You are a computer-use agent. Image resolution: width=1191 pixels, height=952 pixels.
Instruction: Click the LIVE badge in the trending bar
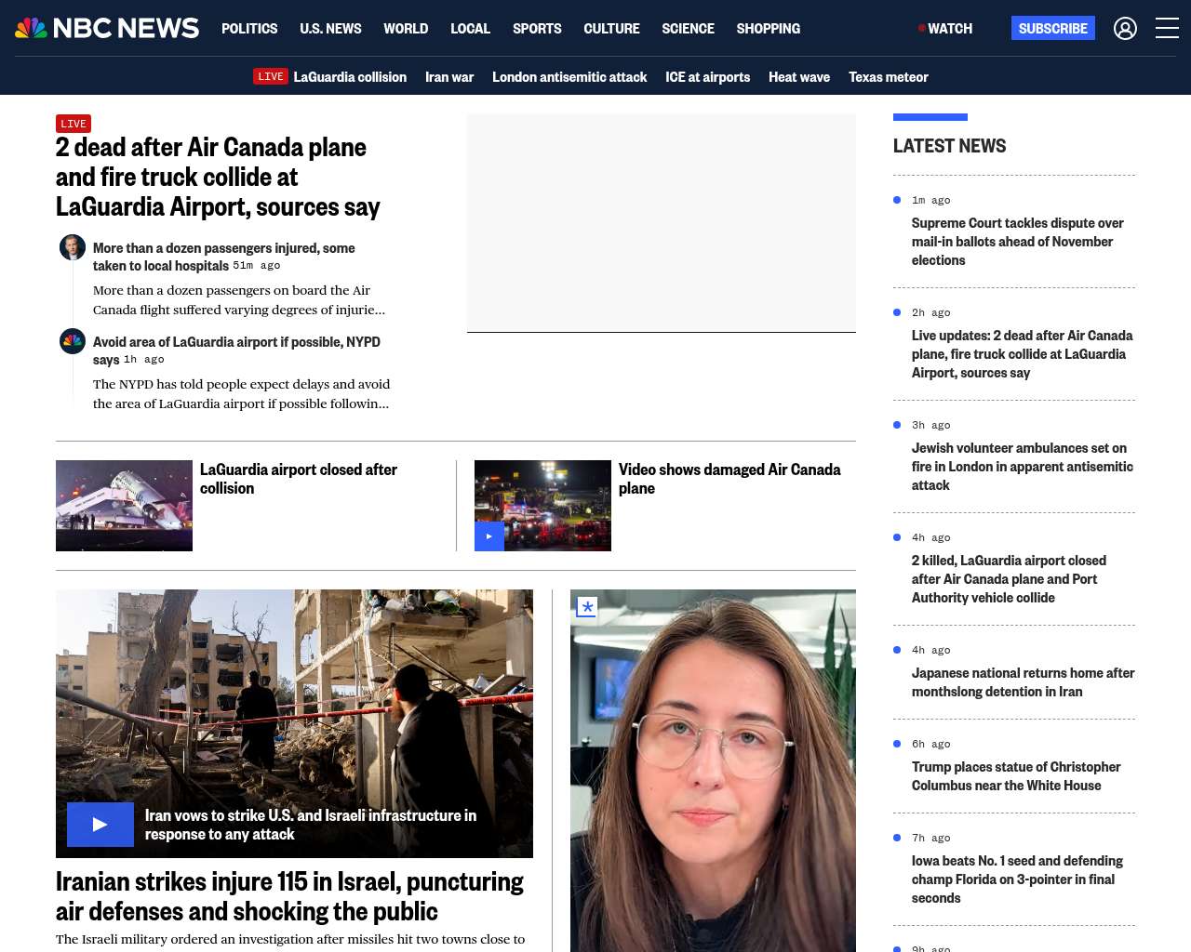(x=271, y=76)
